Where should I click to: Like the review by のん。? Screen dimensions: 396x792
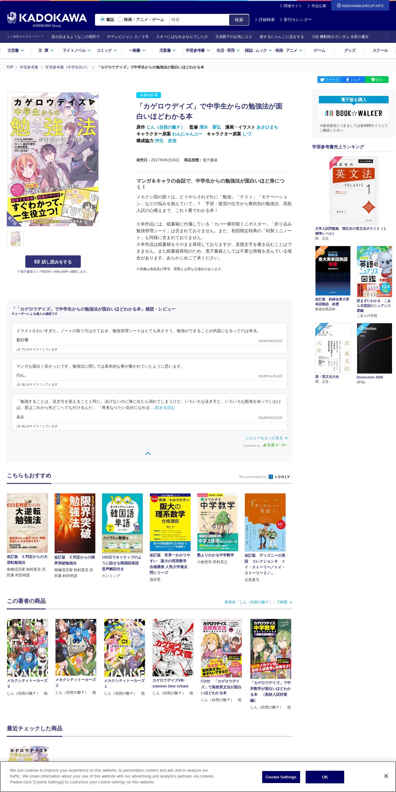(x=19, y=385)
